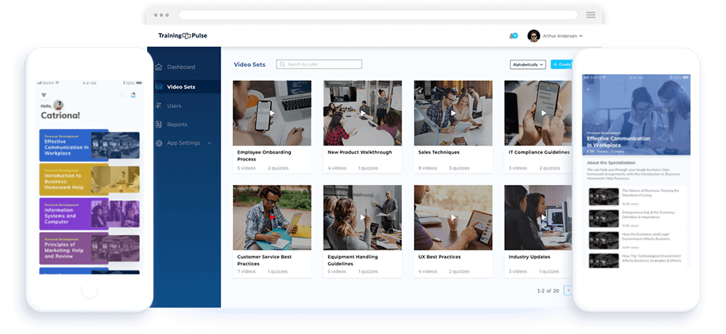Select the Reports icon in the sidebar
Screen dimensions: 726x334
(x=159, y=124)
